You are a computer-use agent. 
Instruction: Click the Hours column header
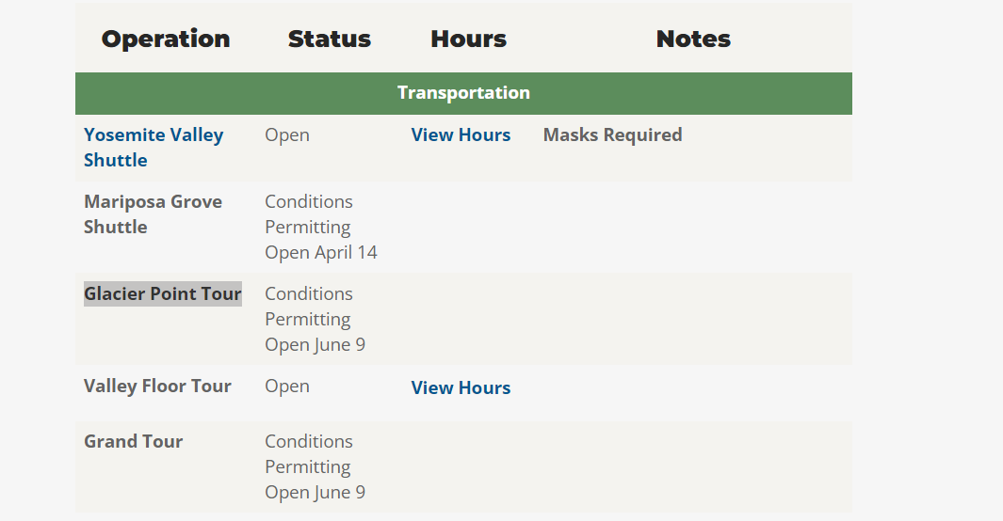click(x=468, y=39)
